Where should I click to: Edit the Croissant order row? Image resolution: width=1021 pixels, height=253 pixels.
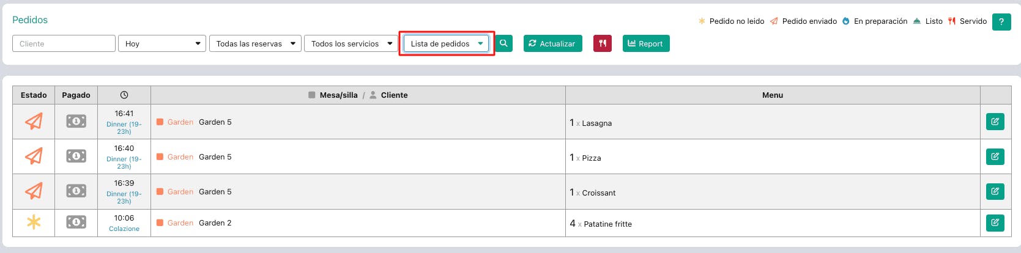click(x=995, y=191)
